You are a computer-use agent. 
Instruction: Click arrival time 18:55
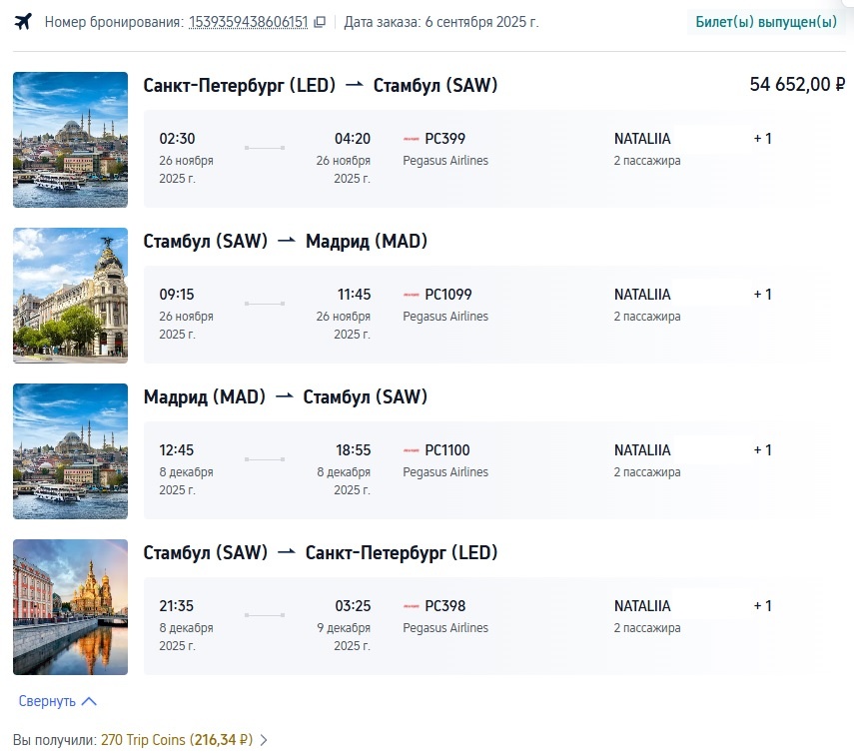(x=353, y=450)
